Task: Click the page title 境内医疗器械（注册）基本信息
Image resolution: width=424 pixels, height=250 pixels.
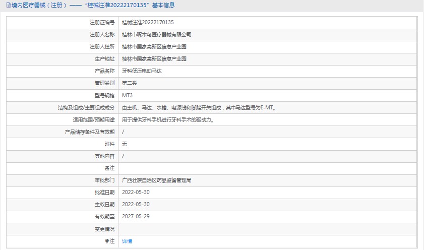Action: click(x=93, y=5)
